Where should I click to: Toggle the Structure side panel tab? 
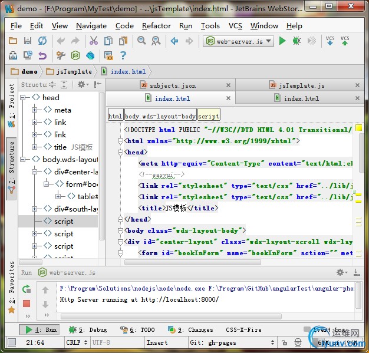(11, 169)
